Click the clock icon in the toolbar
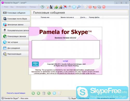The width and height of the screenshot is (130, 101). tap(42, 7)
